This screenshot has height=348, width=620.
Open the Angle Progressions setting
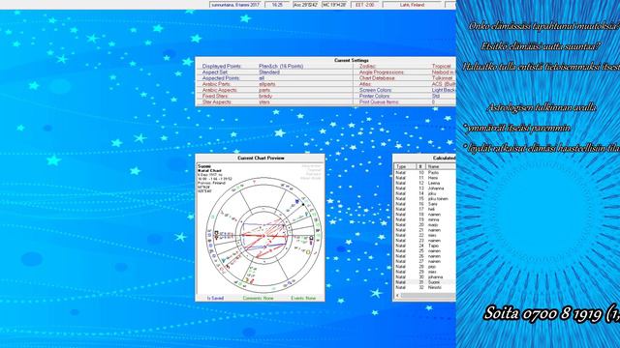382,72
